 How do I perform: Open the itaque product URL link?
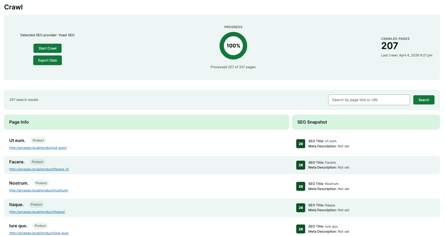point(37,212)
